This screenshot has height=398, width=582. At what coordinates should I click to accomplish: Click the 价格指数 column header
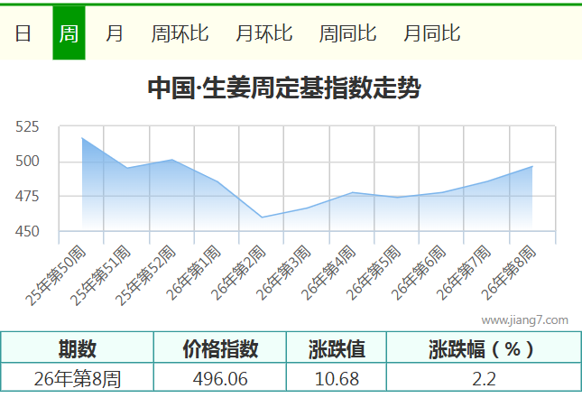(220, 349)
